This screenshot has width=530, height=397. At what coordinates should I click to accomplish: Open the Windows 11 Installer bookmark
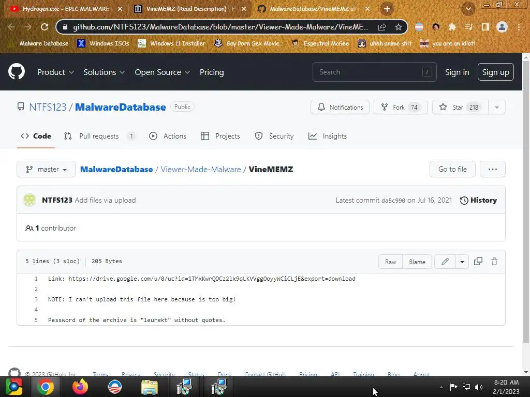[172, 43]
